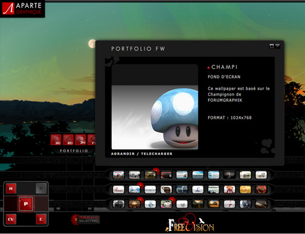Click the FORMAT : 1024x768 text
This screenshot has height=234, width=305.
pos(229,118)
